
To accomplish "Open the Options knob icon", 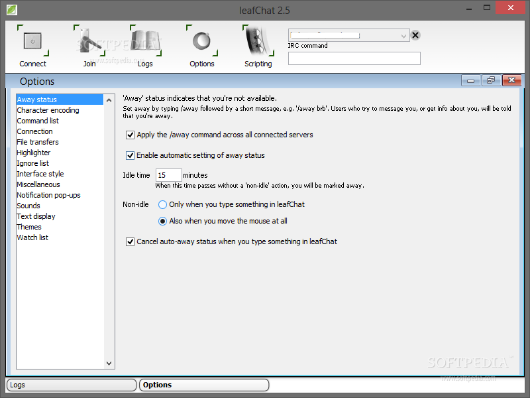I will (x=202, y=40).
